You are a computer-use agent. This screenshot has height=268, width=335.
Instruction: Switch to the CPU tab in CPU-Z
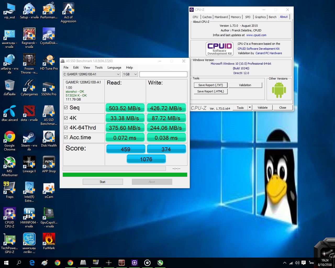196,17
